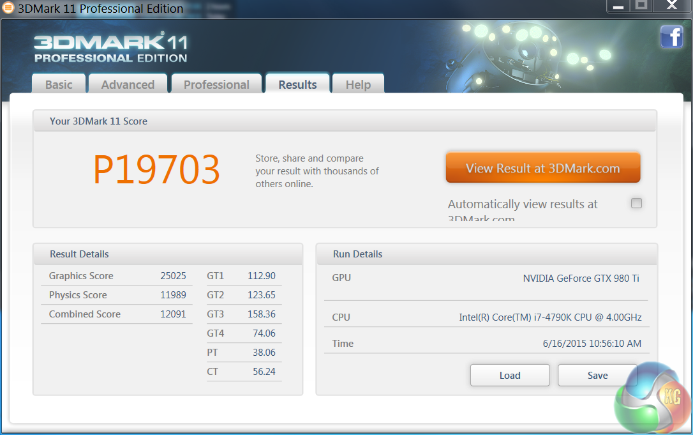The width and height of the screenshot is (693, 435).
Task: Click the Combined Score label
Action: tap(84, 314)
